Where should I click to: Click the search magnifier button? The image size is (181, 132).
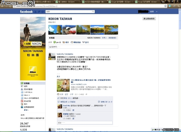(x=93, y=12)
